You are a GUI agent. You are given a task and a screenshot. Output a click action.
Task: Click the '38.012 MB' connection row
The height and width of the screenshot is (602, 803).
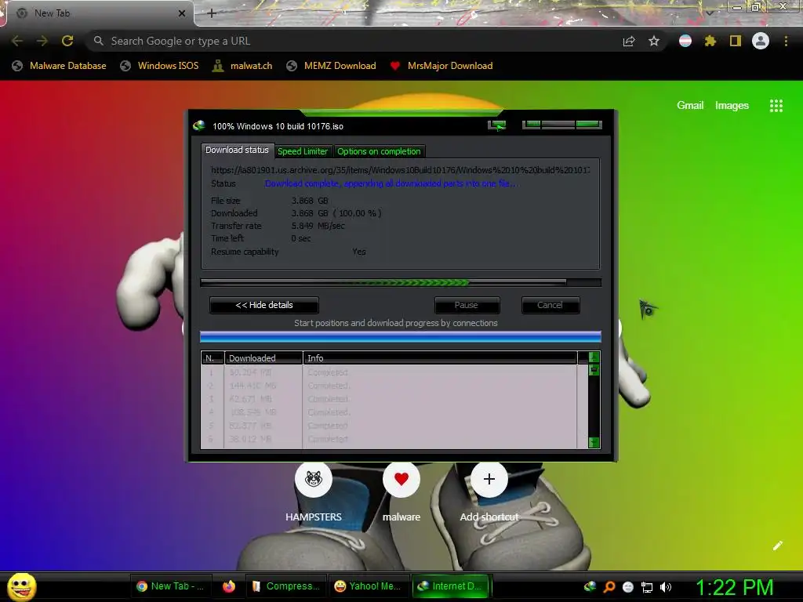pyautogui.click(x=389, y=439)
